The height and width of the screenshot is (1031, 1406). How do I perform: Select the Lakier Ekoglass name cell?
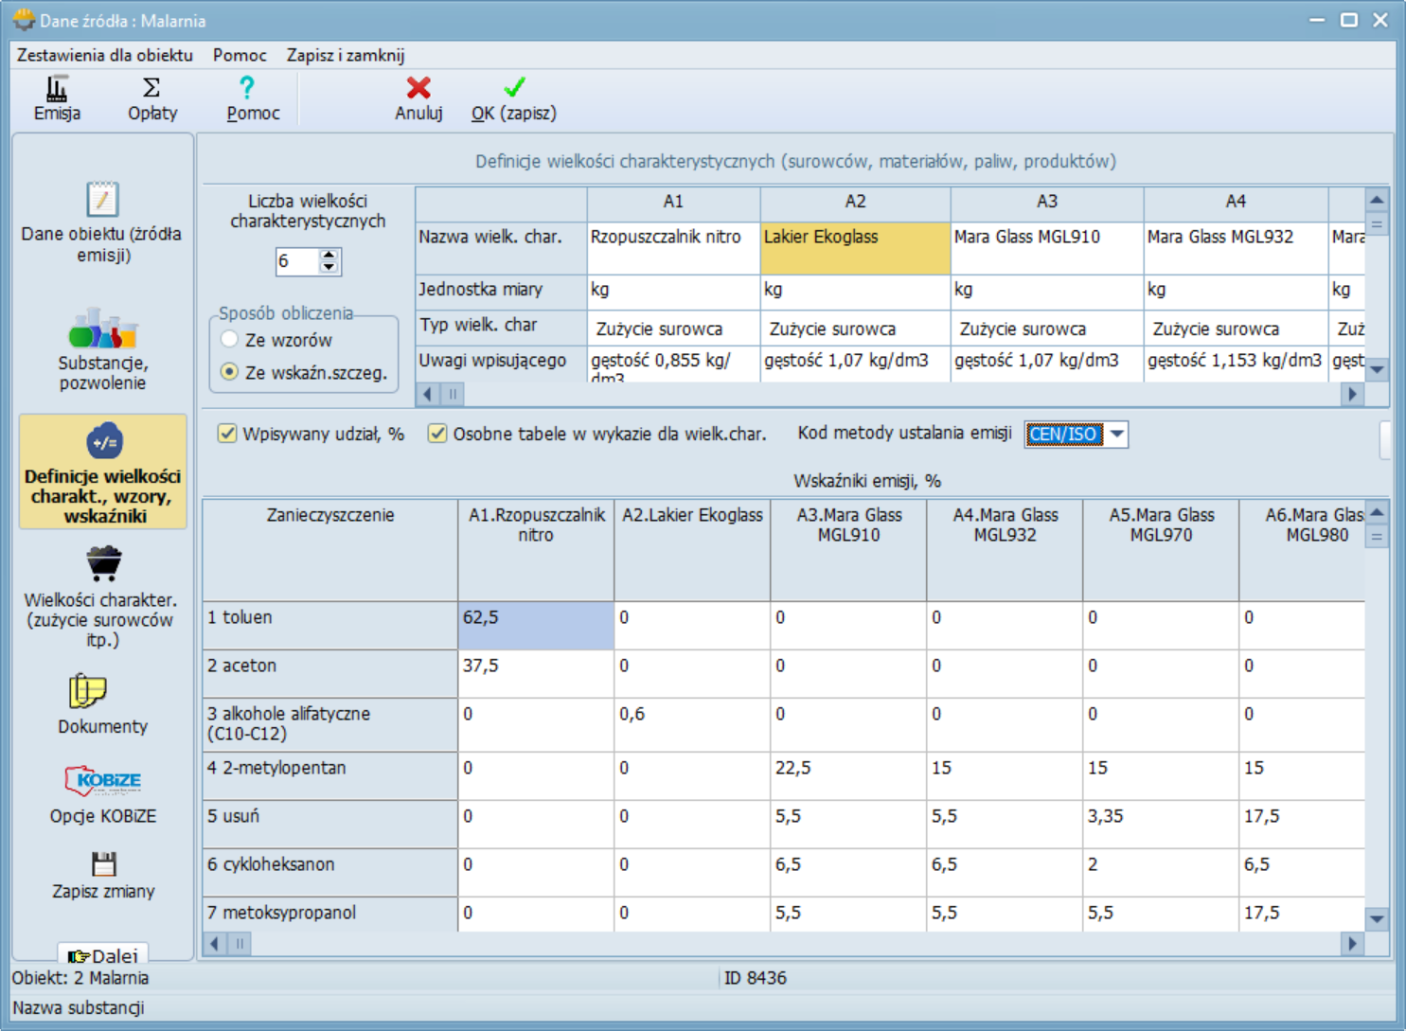click(855, 248)
